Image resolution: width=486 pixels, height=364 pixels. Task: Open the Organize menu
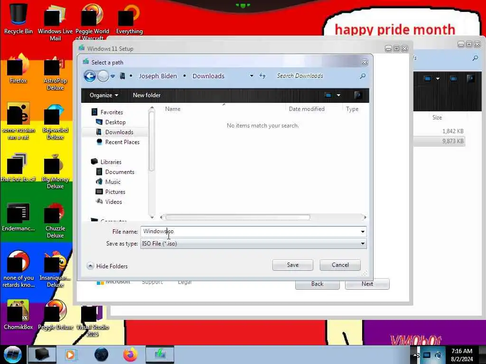tap(103, 95)
